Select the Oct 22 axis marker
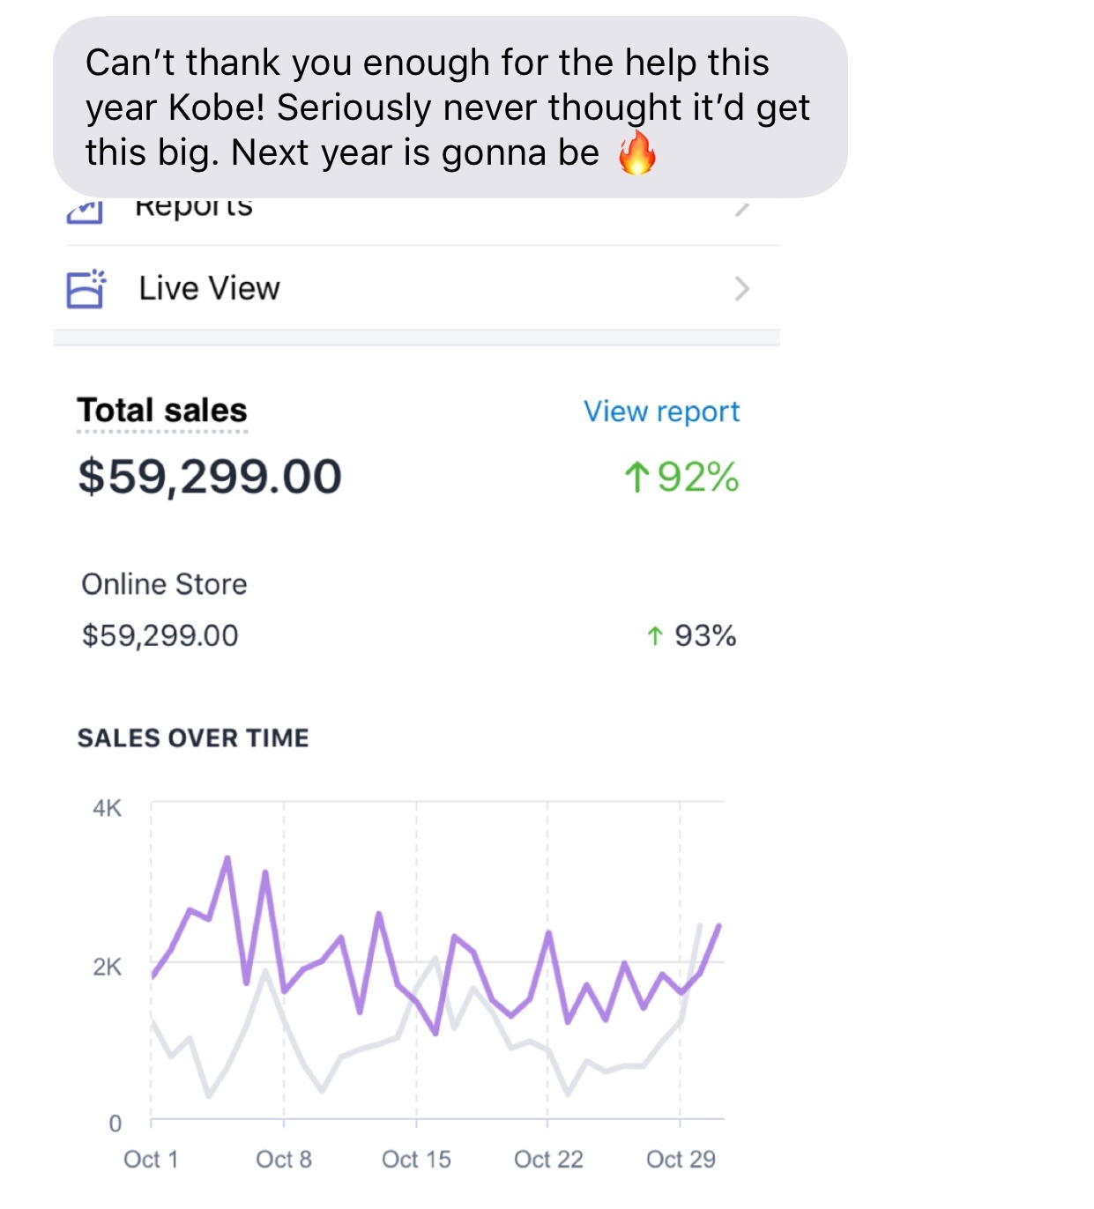This screenshot has height=1209, width=1094. (x=548, y=1159)
